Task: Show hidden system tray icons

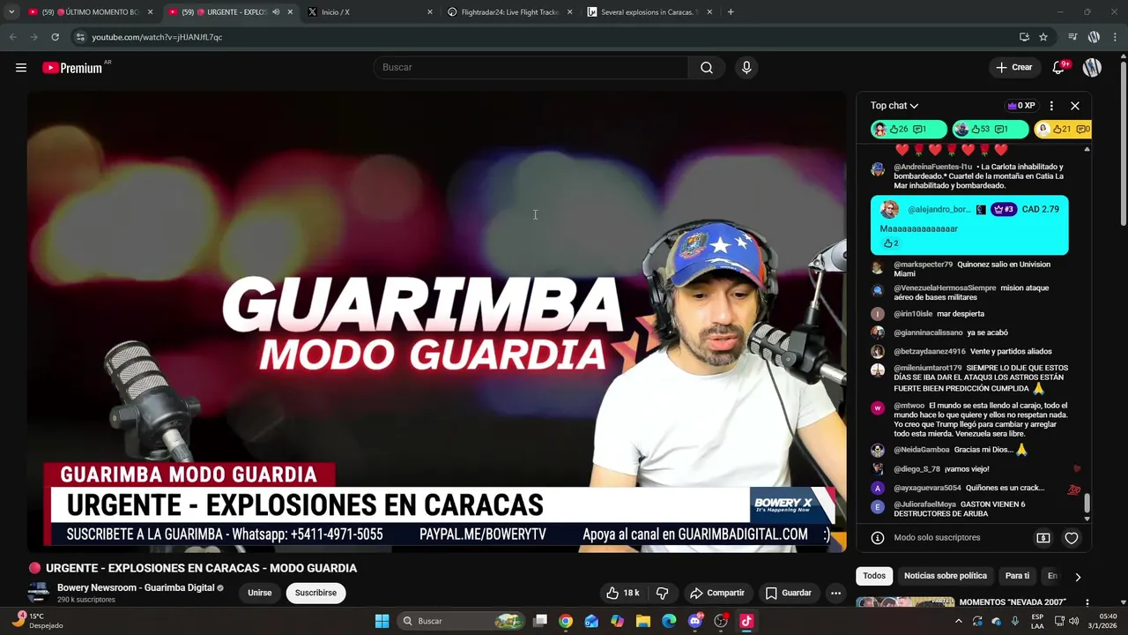Action: (x=959, y=621)
